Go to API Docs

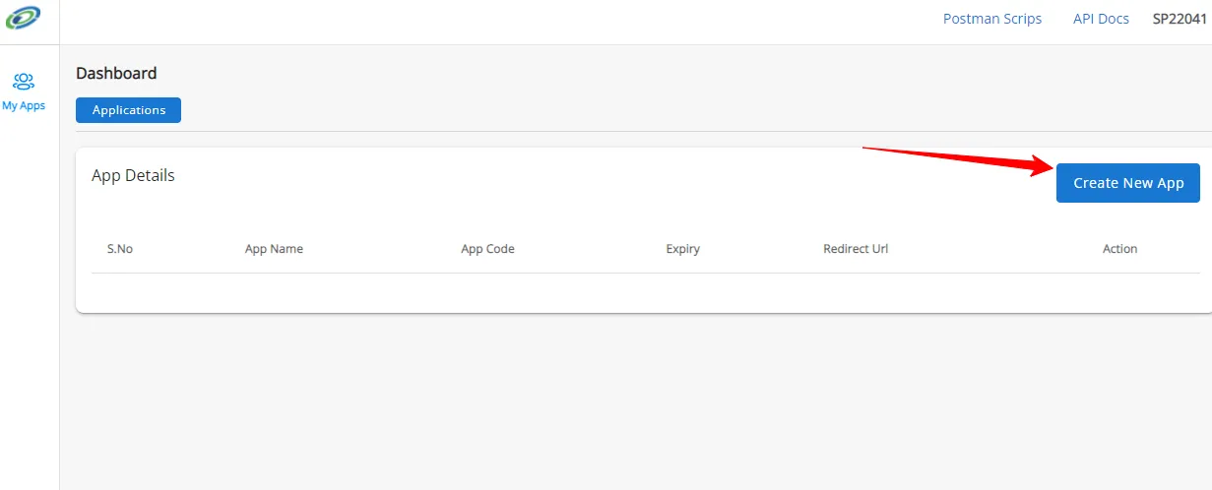point(1101,19)
